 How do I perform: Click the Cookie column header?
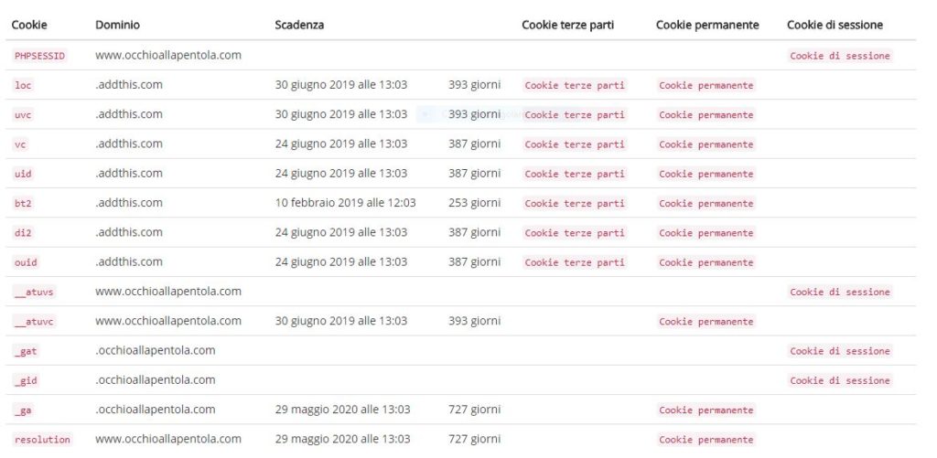point(29,25)
